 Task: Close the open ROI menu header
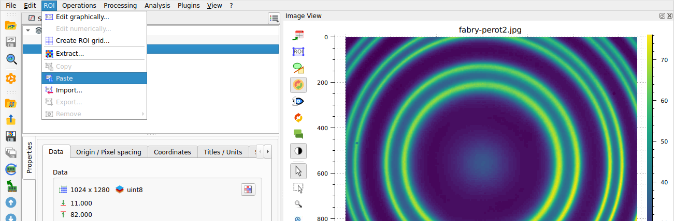(x=49, y=6)
